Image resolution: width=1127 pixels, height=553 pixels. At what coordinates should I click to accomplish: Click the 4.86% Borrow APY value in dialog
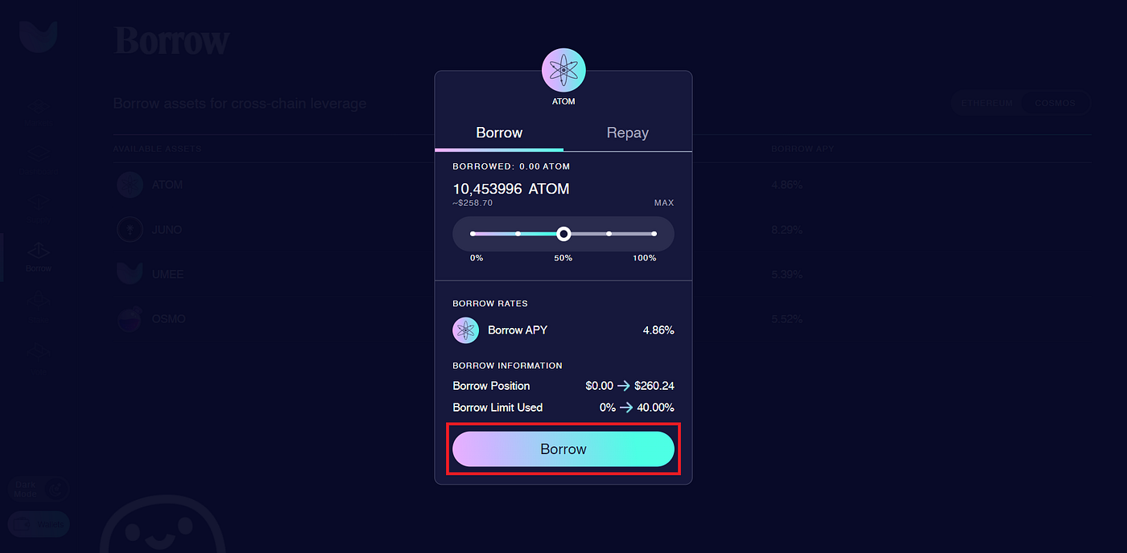click(x=658, y=330)
